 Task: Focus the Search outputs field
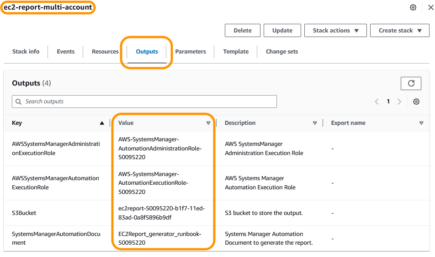pos(144,102)
